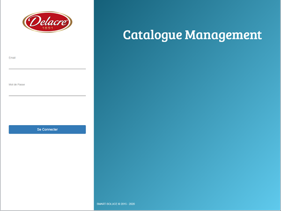Focus the Mot de Passe input field
Viewport: 281px width, 211px height.
click(x=47, y=91)
